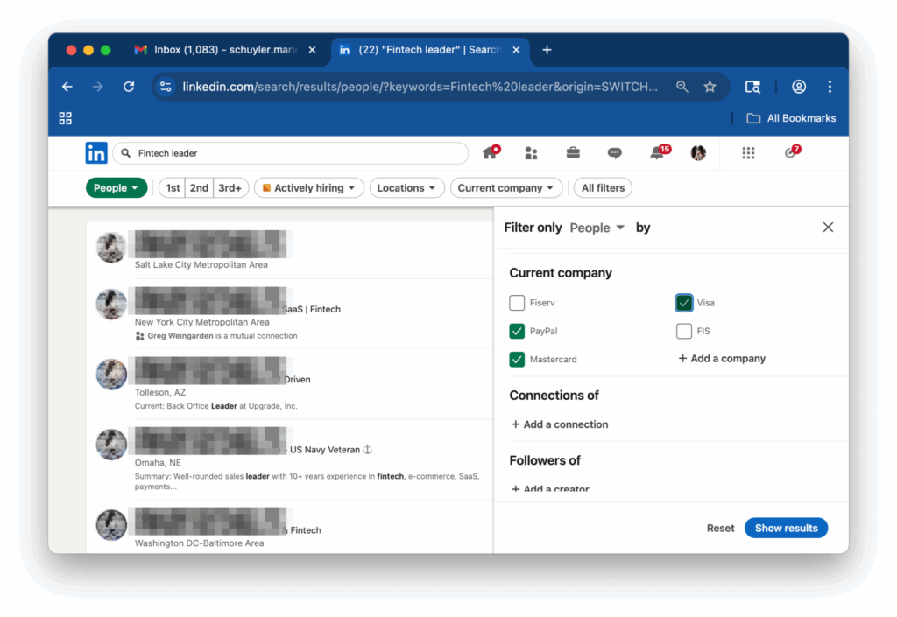Open the For Business apps grid
Viewport: 897px width, 617px height.
(x=748, y=153)
